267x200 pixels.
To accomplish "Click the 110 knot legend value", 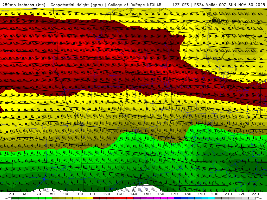I will pyautogui.click(x=93, y=194).
